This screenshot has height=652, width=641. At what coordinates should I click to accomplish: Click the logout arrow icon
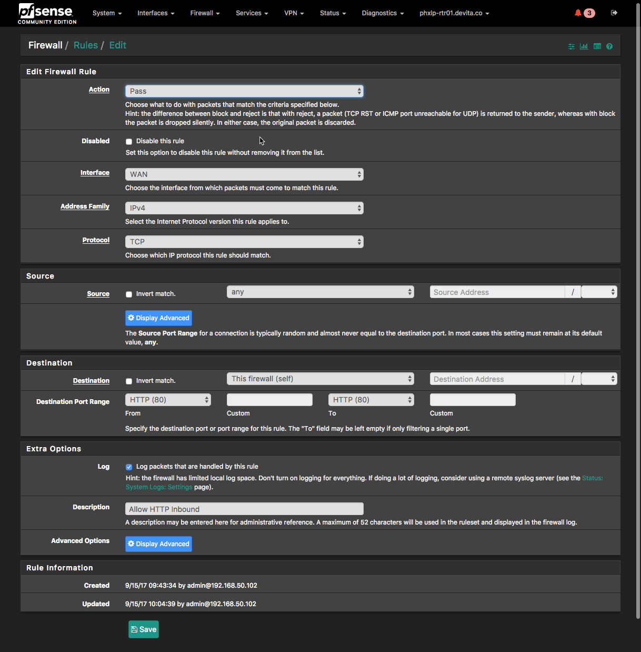(614, 13)
